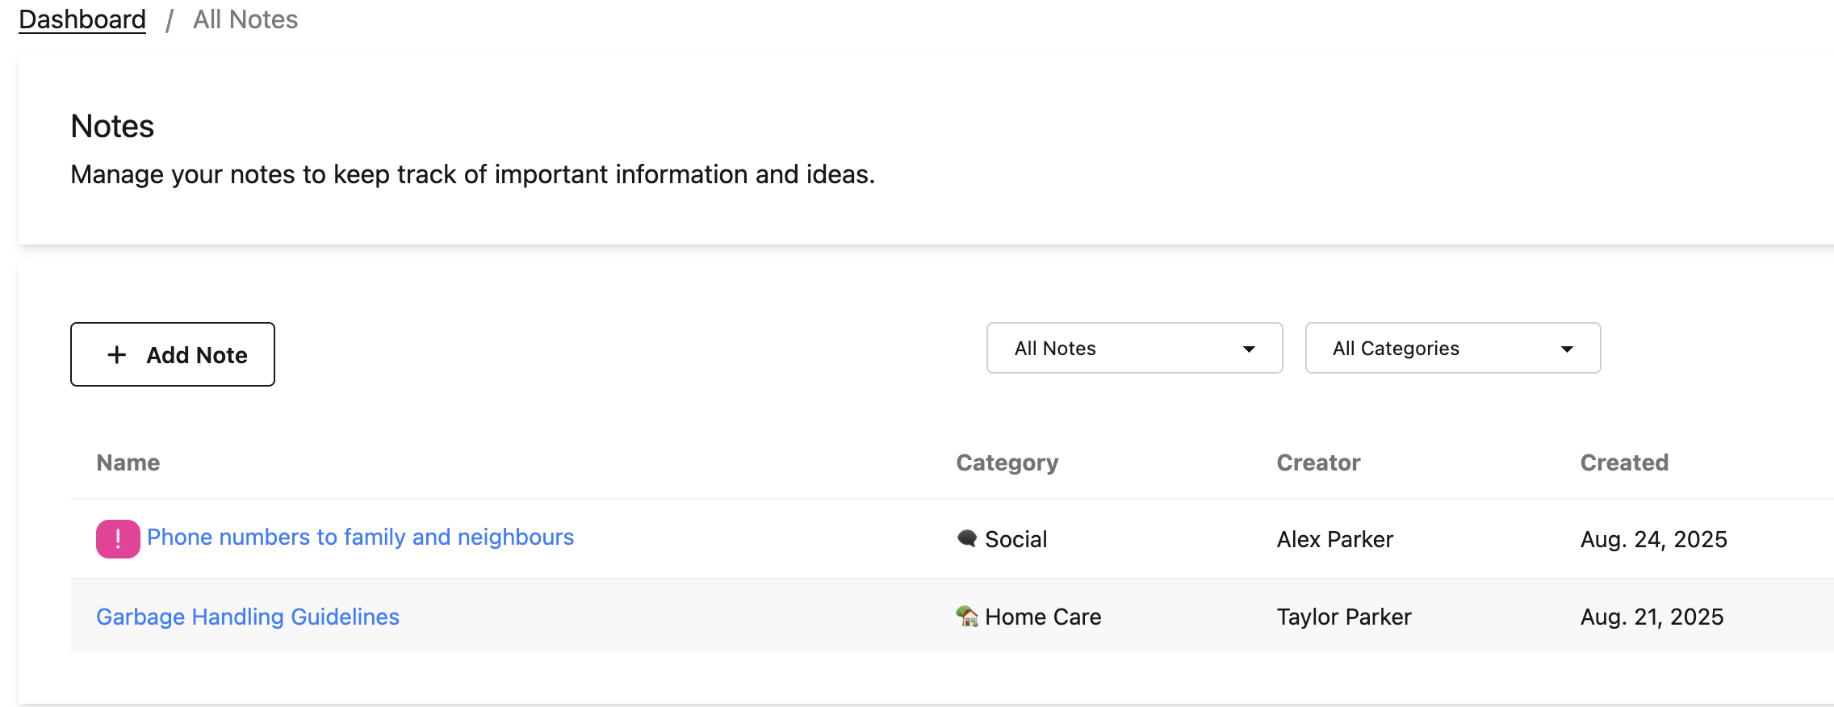Click the Home Care house icon
Screen dimensions: 1834x707
pyautogui.click(x=966, y=616)
